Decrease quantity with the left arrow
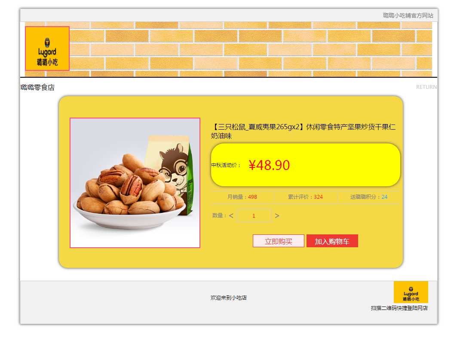This screenshot has width=457, height=346. [x=231, y=215]
